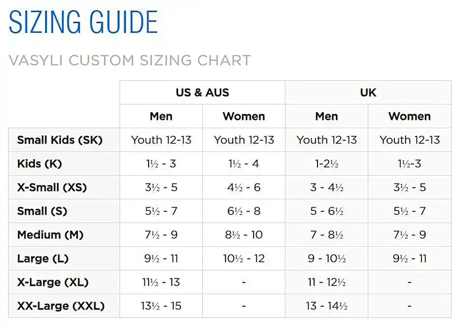Screen dimensions: 452x327
Task: Click the 13½ - 15 size cell
Action: (x=161, y=306)
